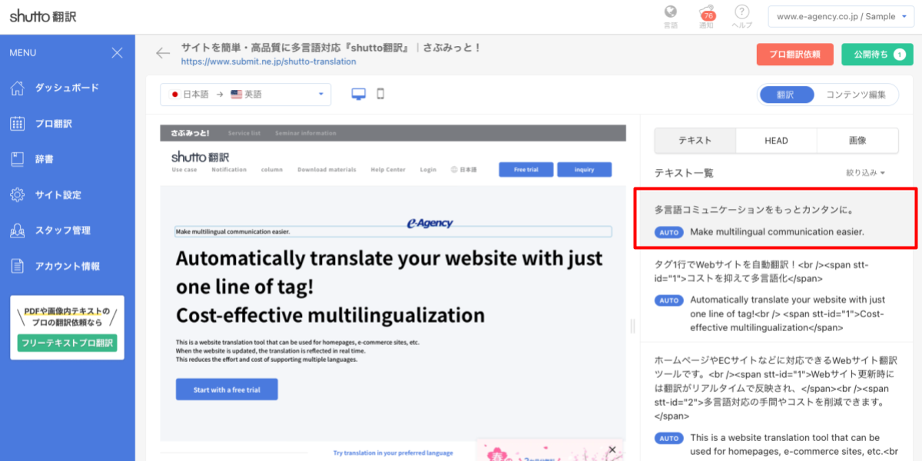This screenshot has height=461, width=922.
Task: Click Download materials in preview navigation
Action: (327, 170)
